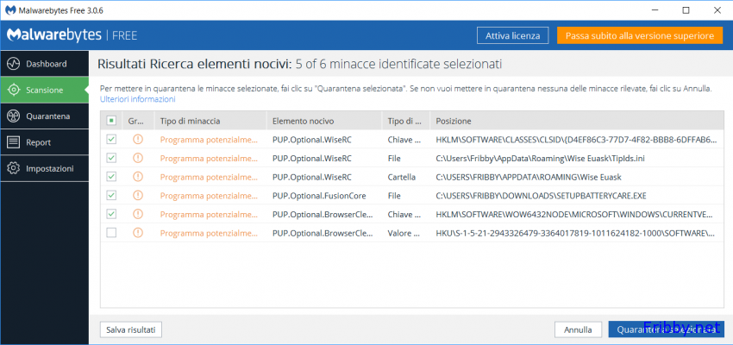Select the C:\Users\Fribby\AppData\Roaming\Wise Euask\TipIds.ini path
Screen dimensions: 733x345
(x=541, y=158)
